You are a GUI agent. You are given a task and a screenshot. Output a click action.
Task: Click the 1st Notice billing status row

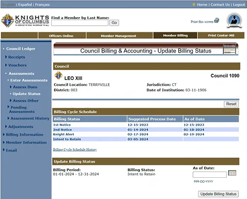[x=146, y=125]
